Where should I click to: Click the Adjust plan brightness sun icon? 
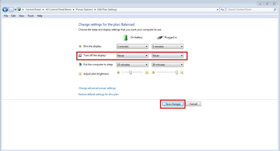coord(80,74)
